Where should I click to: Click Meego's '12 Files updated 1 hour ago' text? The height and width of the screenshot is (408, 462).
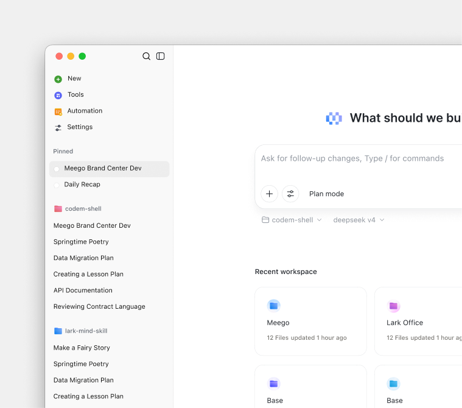(307, 337)
